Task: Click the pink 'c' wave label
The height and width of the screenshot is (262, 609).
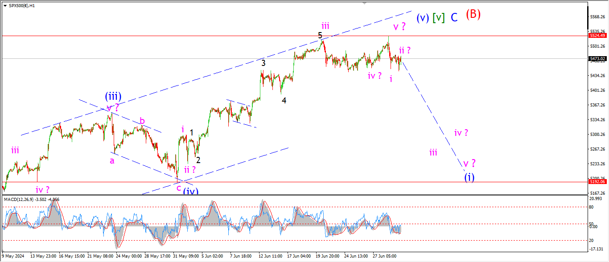Action: 178,188
